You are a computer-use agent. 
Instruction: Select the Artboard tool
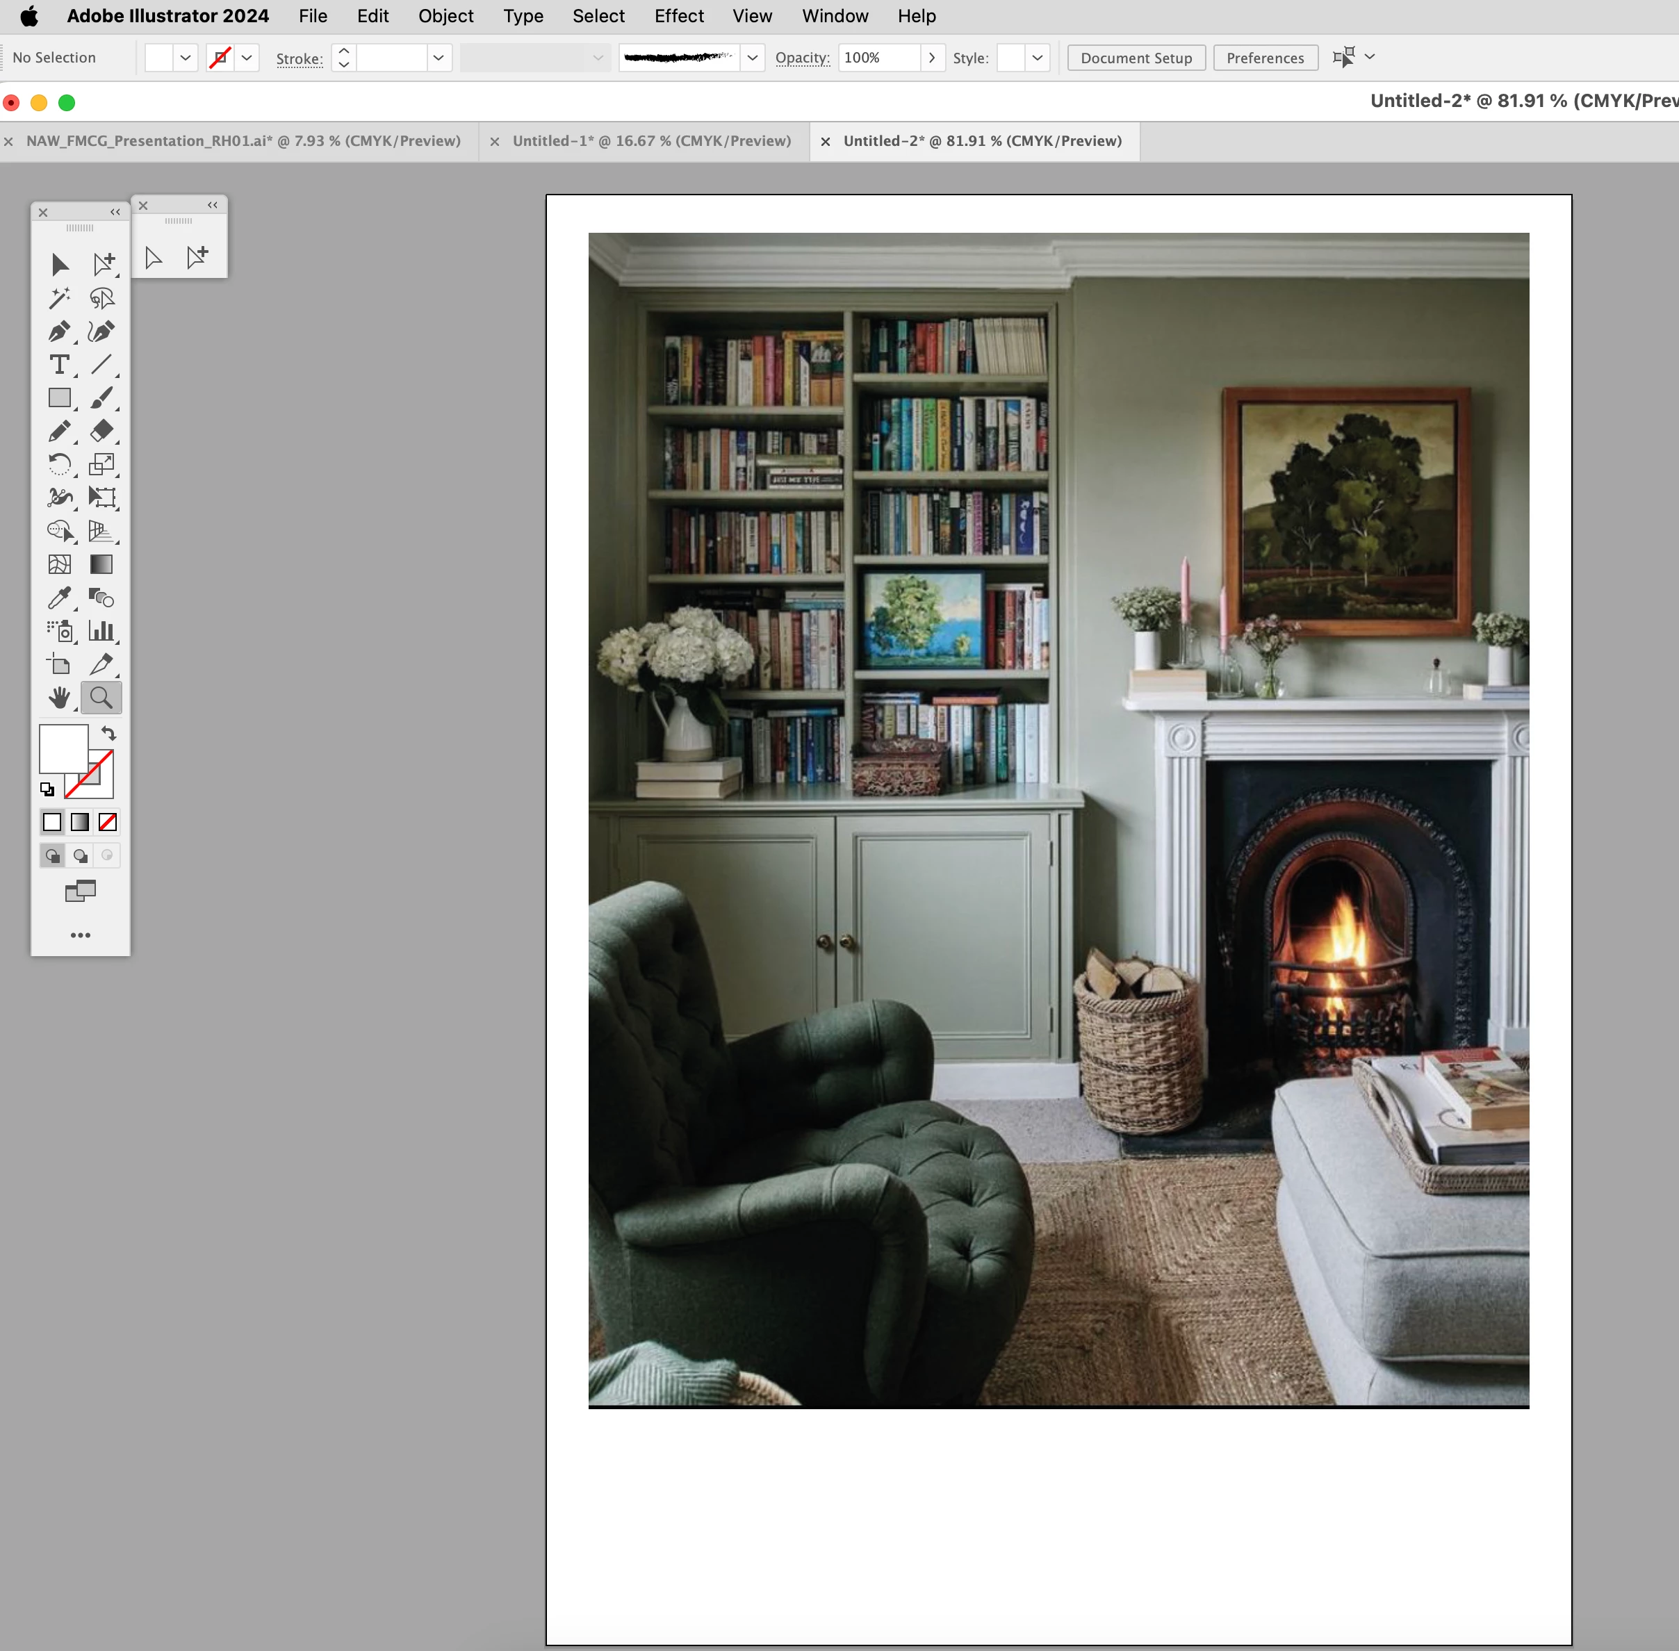click(x=59, y=665)
